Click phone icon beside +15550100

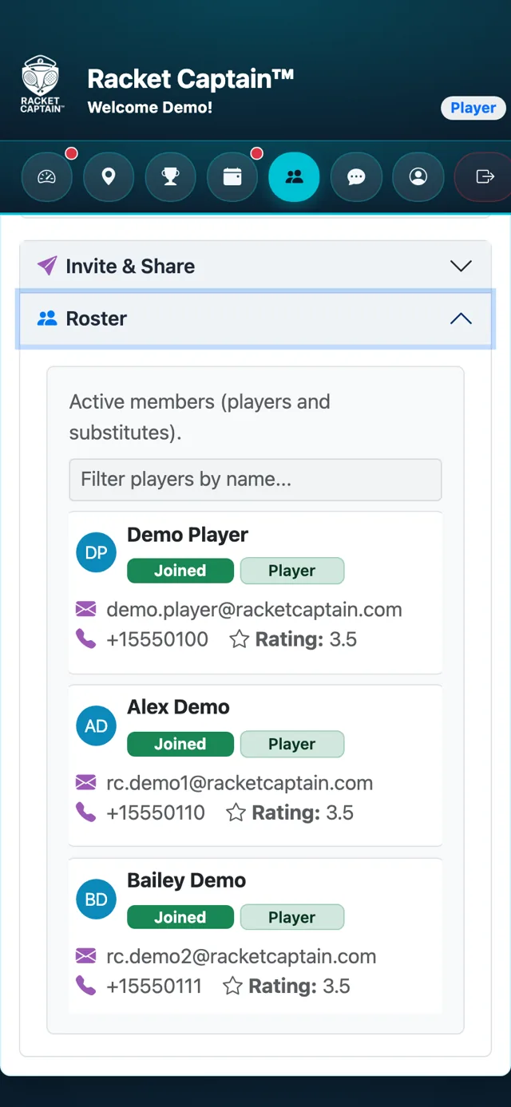tap(85, 639)
